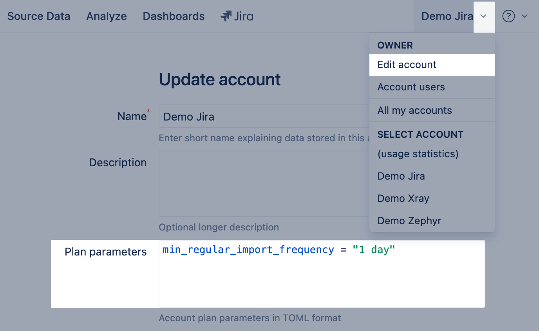
Task: Open the help question mark icon
Action: point(508,16)
